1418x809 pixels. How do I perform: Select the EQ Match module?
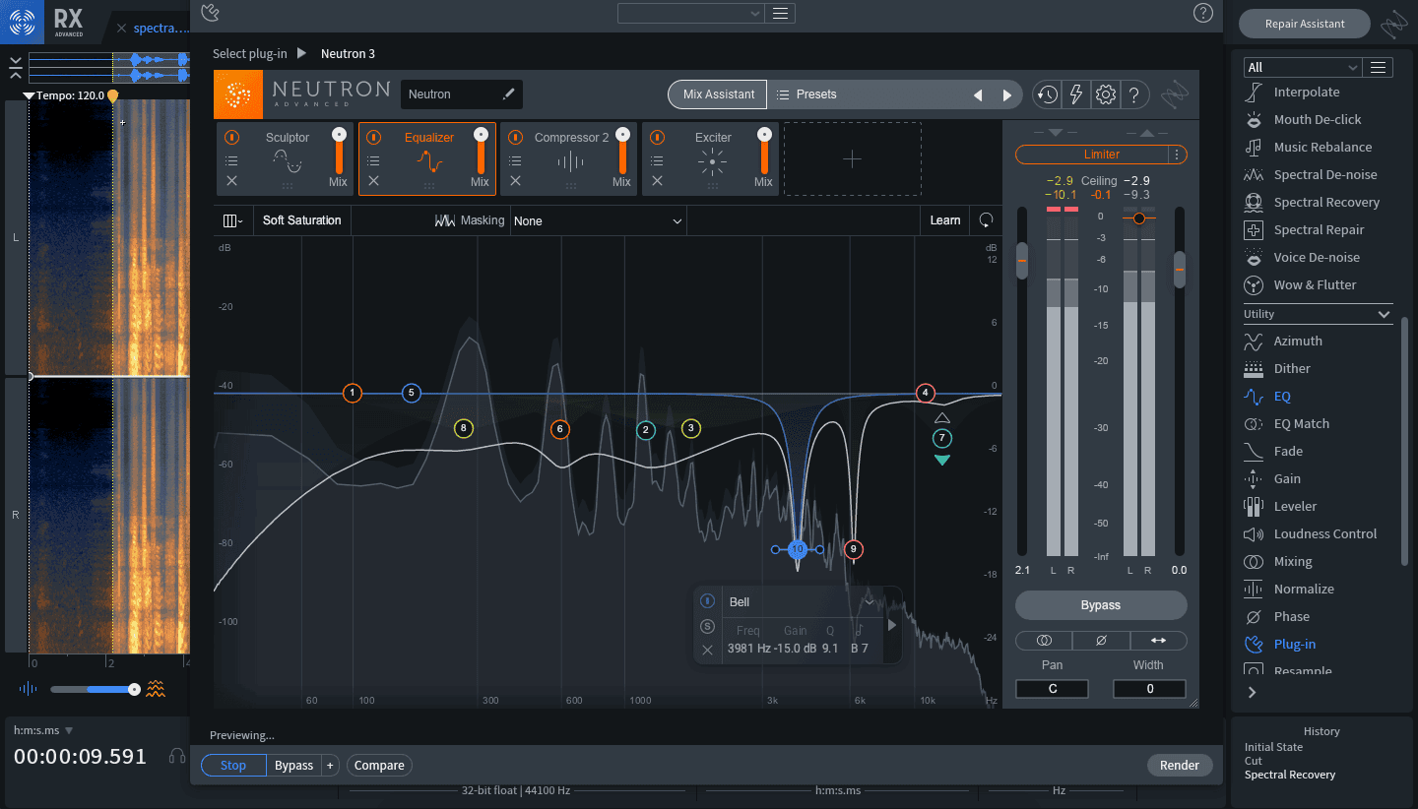click(x=1301, y=423)
